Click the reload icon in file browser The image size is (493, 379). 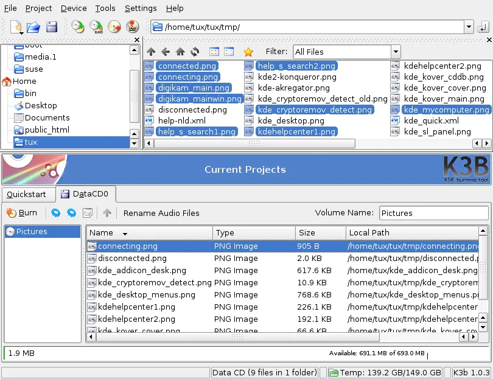[195, 52]
